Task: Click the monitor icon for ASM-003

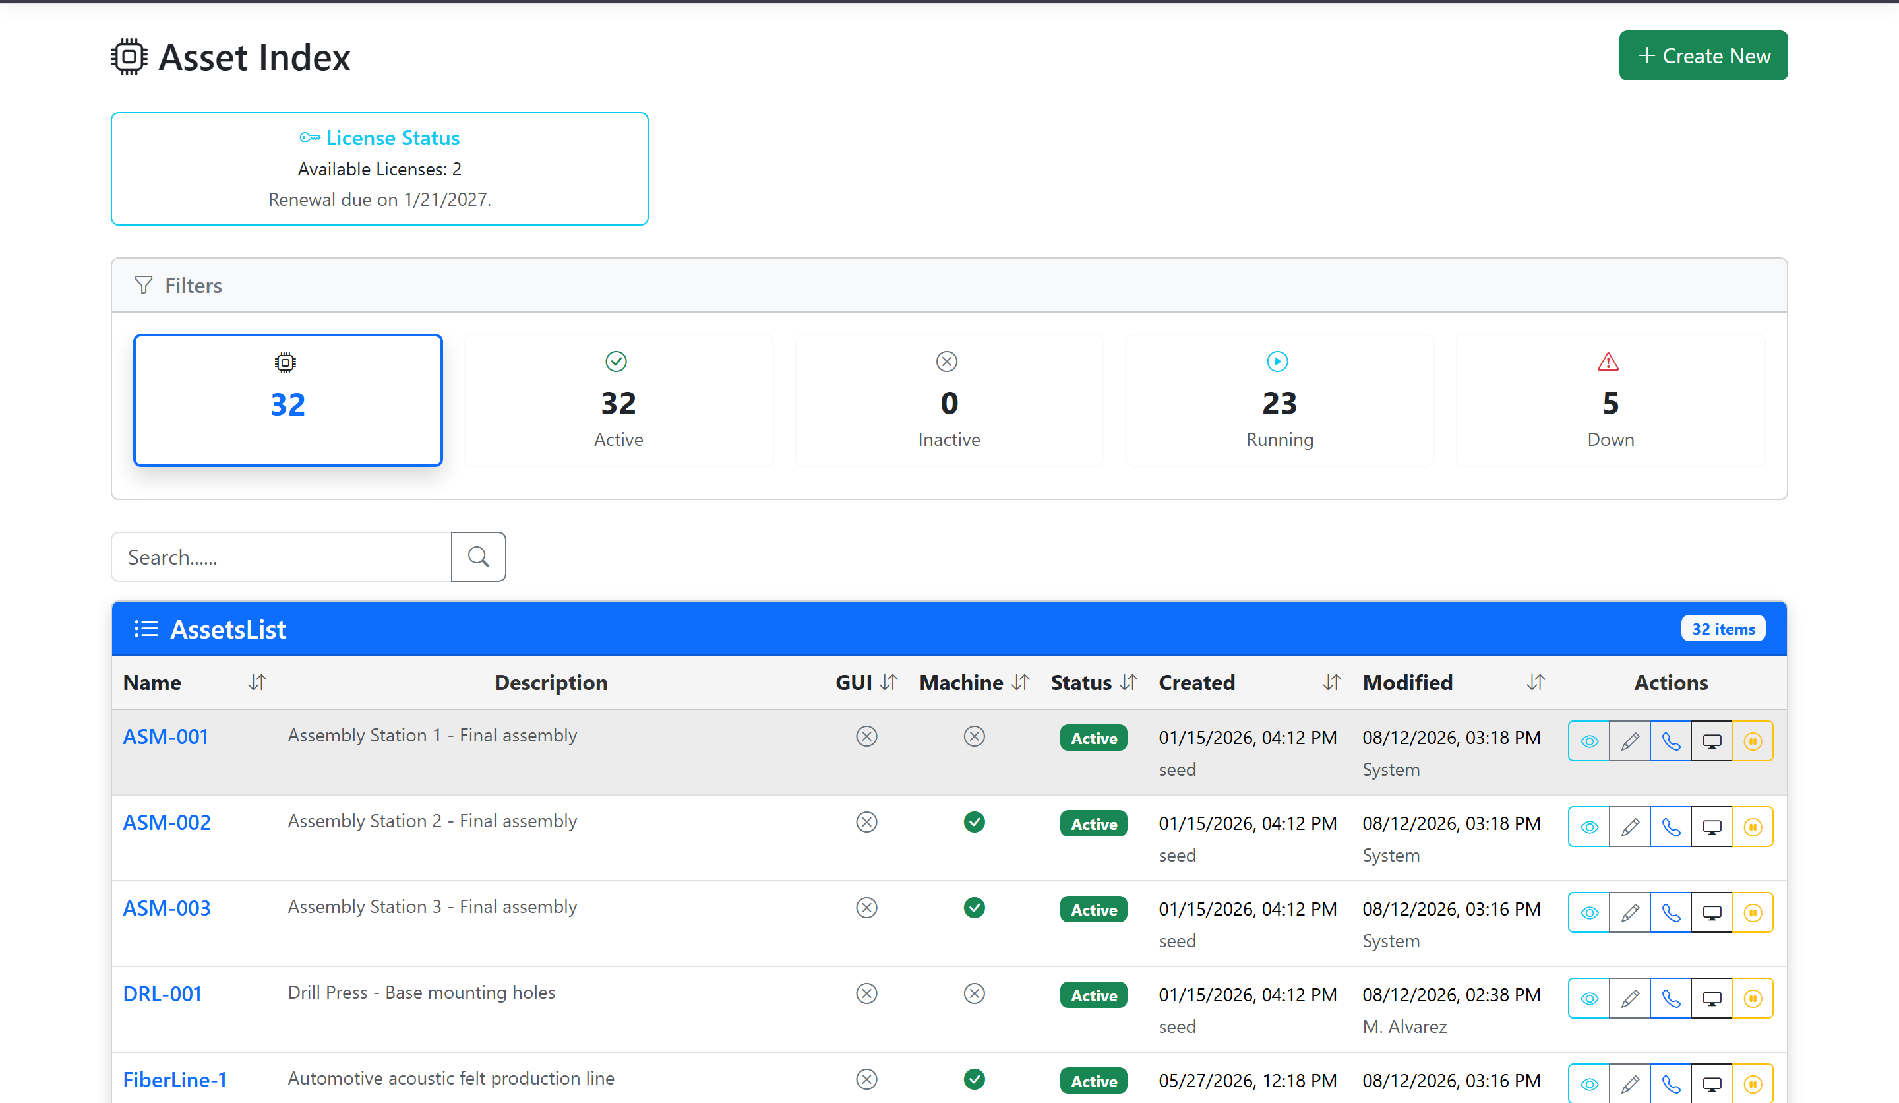Action: tap(1711, 913)
